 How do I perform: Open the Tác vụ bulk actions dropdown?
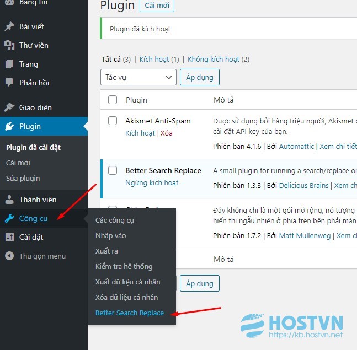(138, 77)
